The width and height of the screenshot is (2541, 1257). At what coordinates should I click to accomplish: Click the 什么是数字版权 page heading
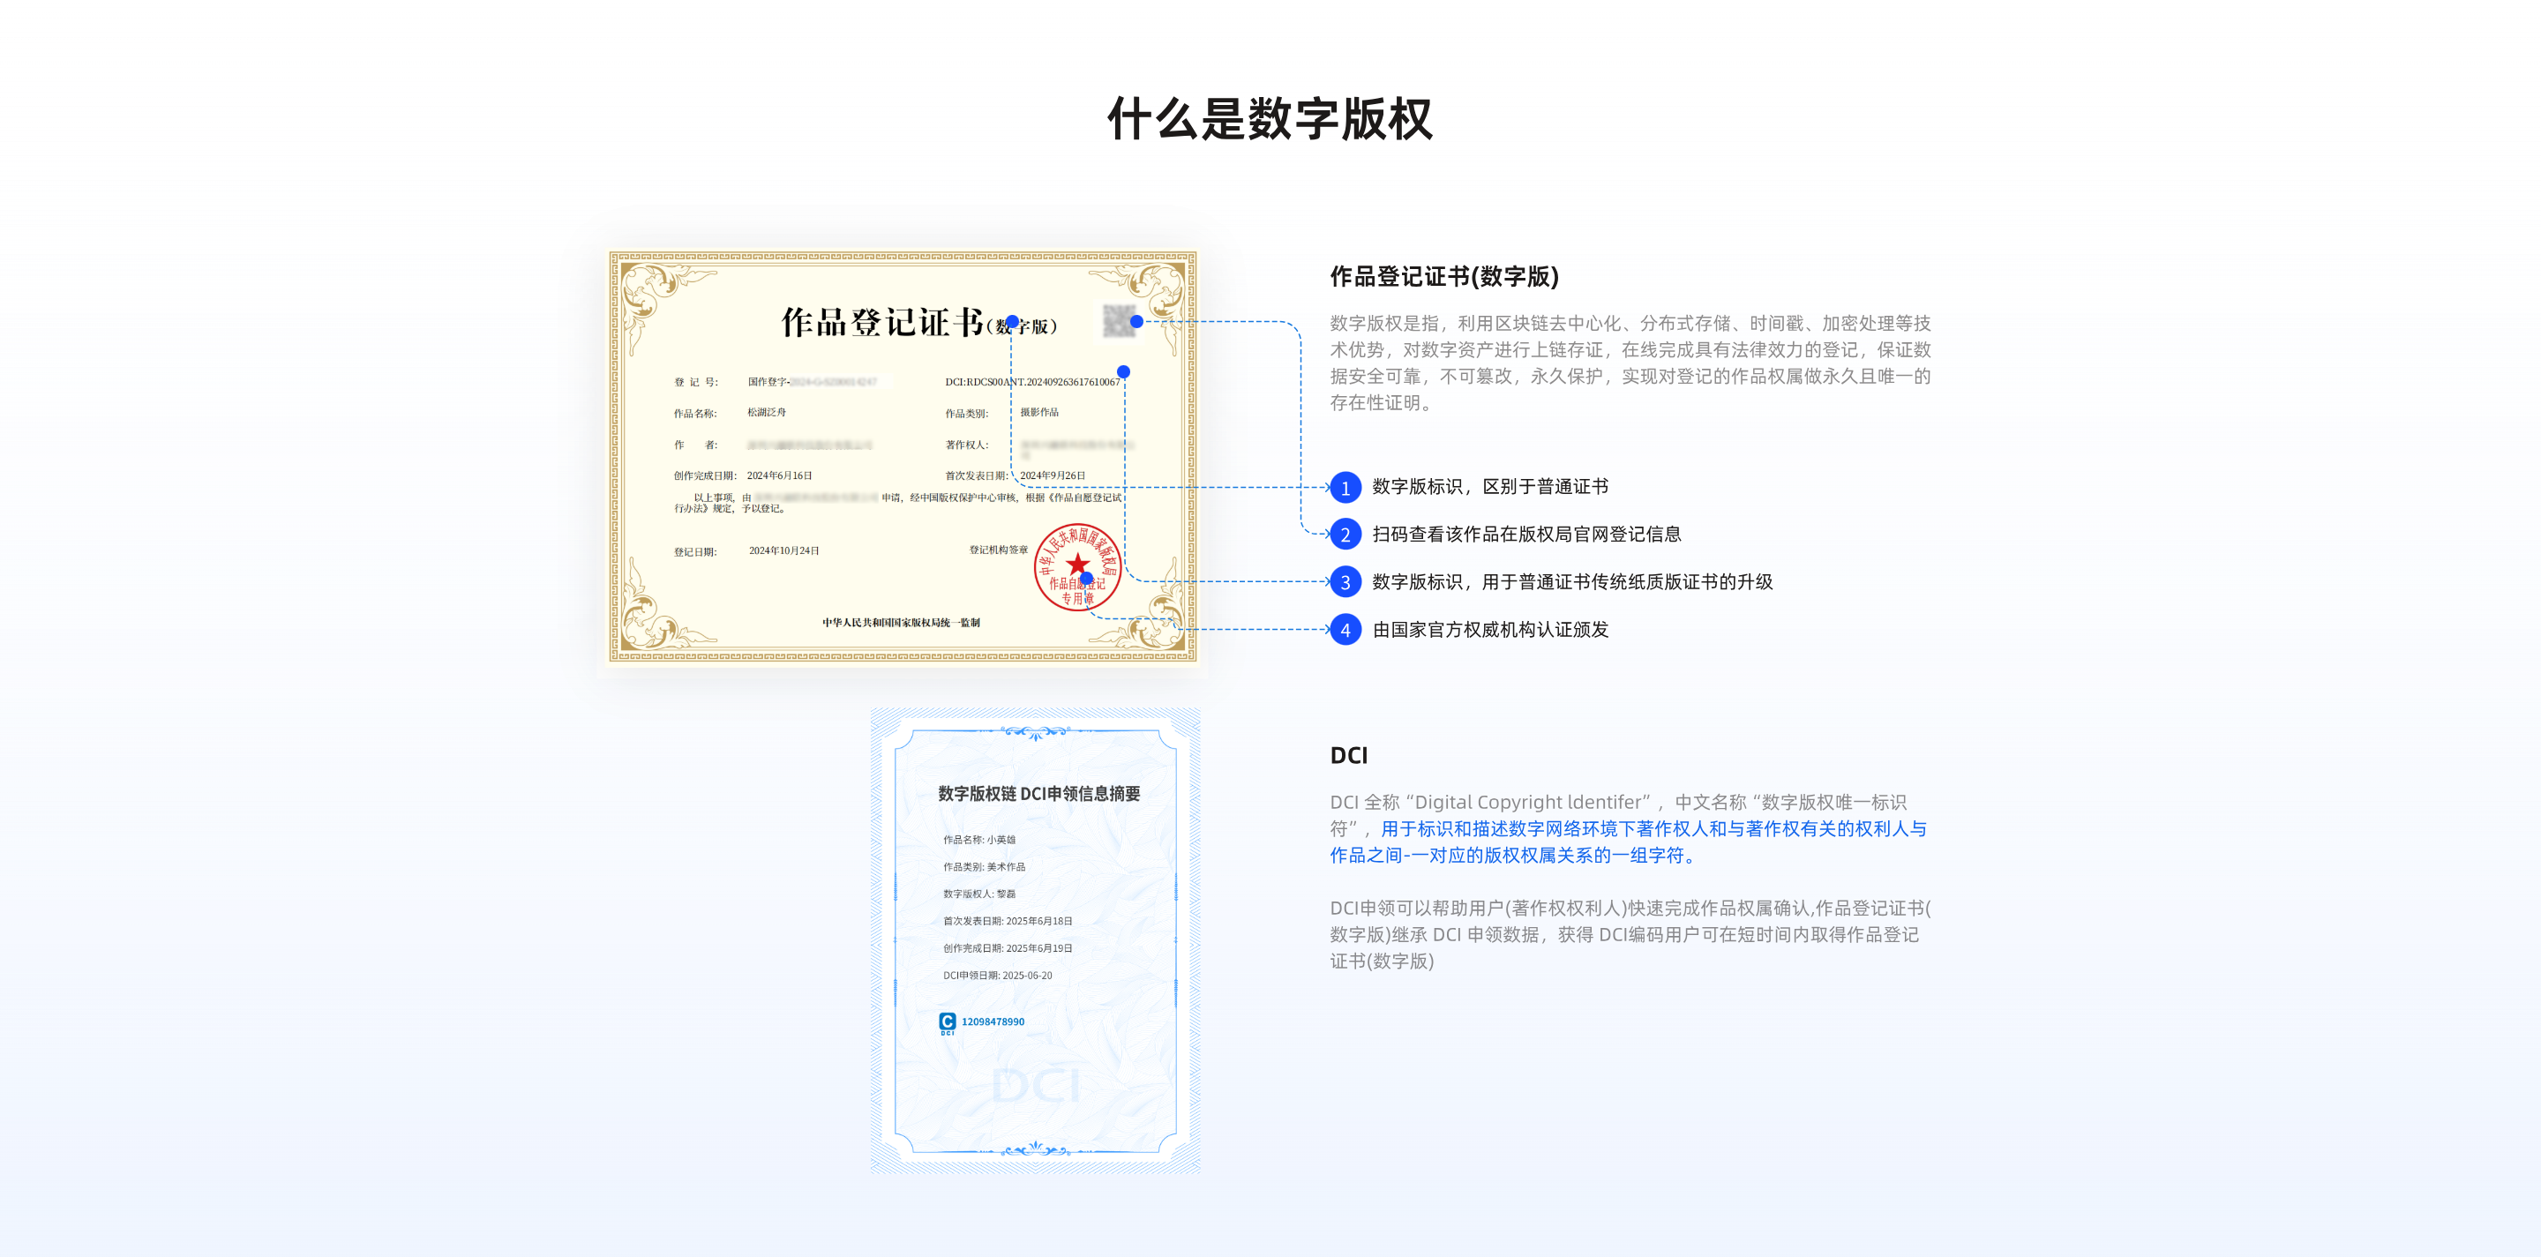click(x=1270, y=119)
